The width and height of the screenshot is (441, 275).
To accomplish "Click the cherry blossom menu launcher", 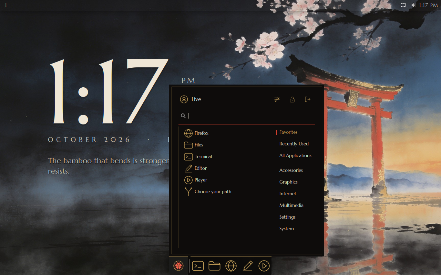I will point(178,266).
